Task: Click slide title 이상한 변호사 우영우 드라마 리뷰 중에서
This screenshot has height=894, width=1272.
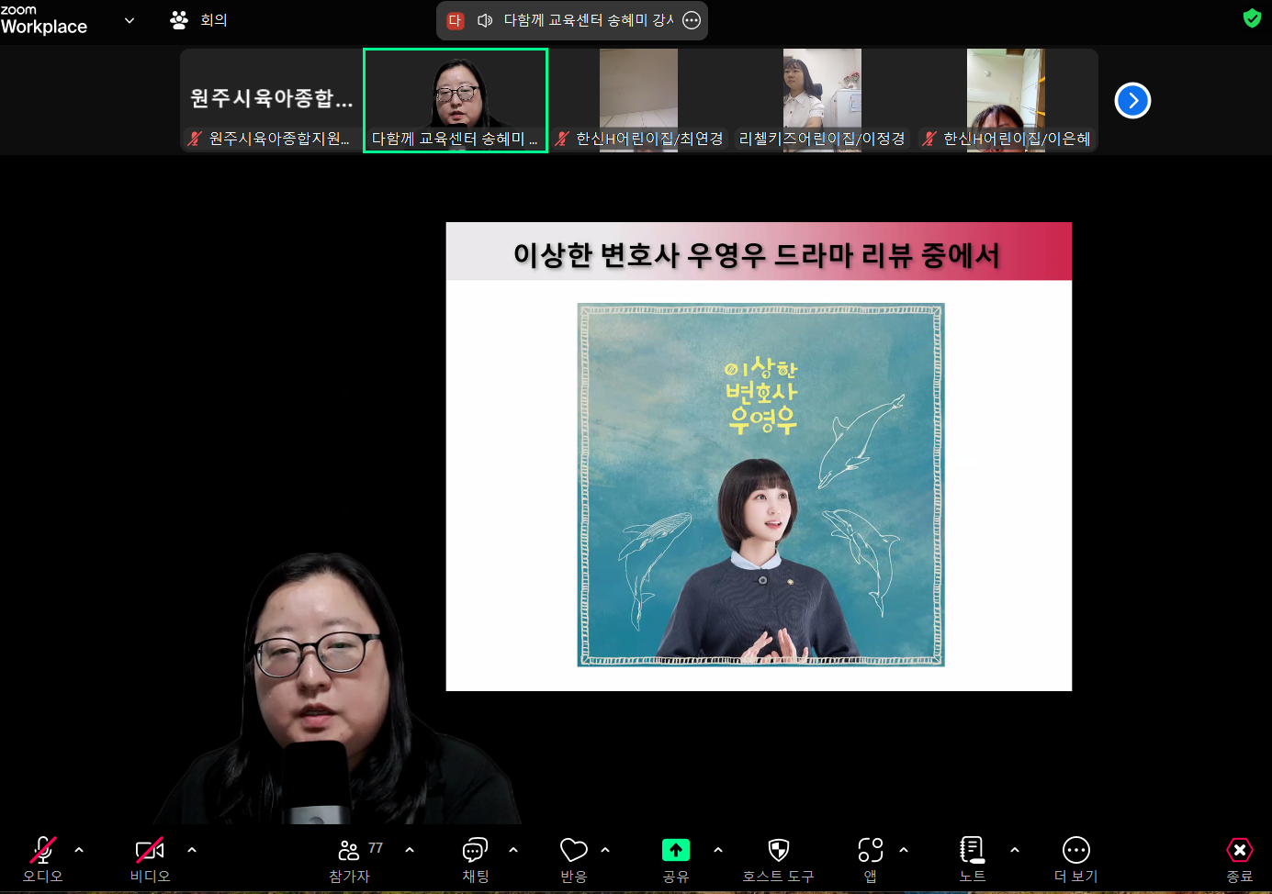Action: 757,255
